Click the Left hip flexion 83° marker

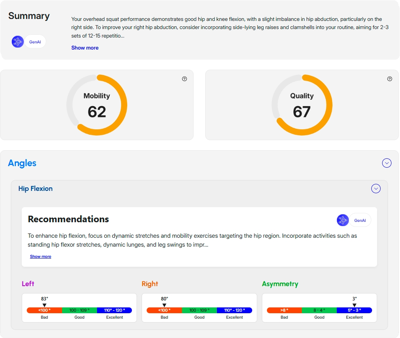[45, 305]
